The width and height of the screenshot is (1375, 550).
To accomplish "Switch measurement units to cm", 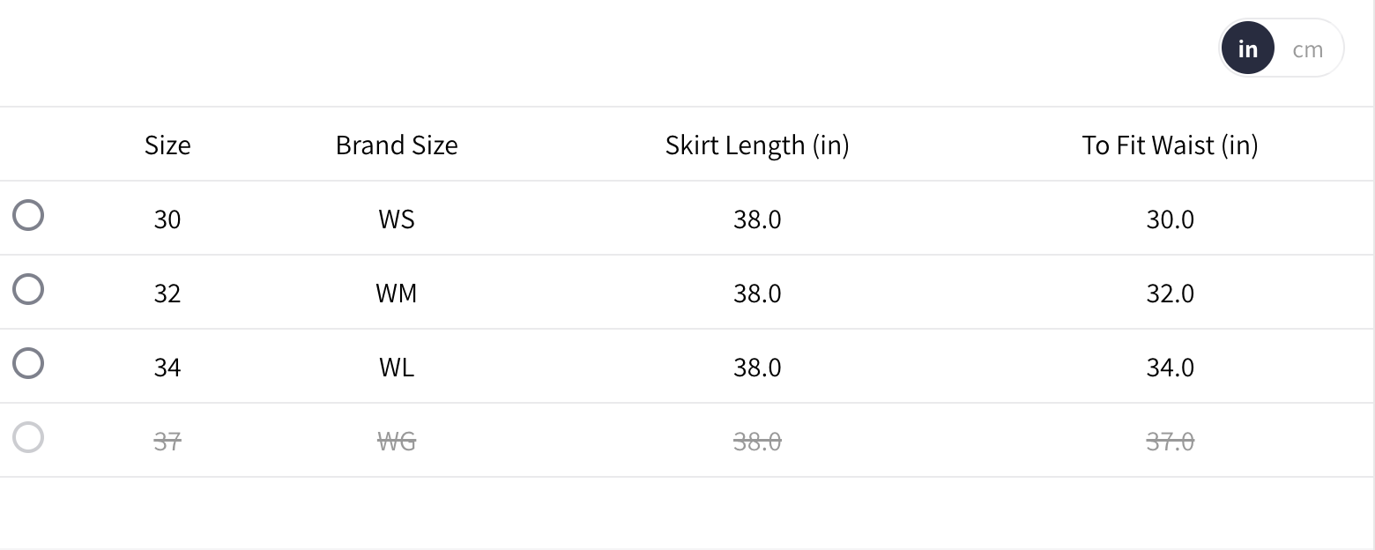I will point(1307,49).
